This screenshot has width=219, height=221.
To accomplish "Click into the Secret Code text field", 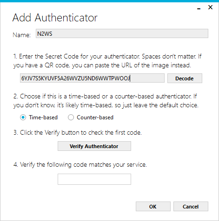I will [92, 78].
